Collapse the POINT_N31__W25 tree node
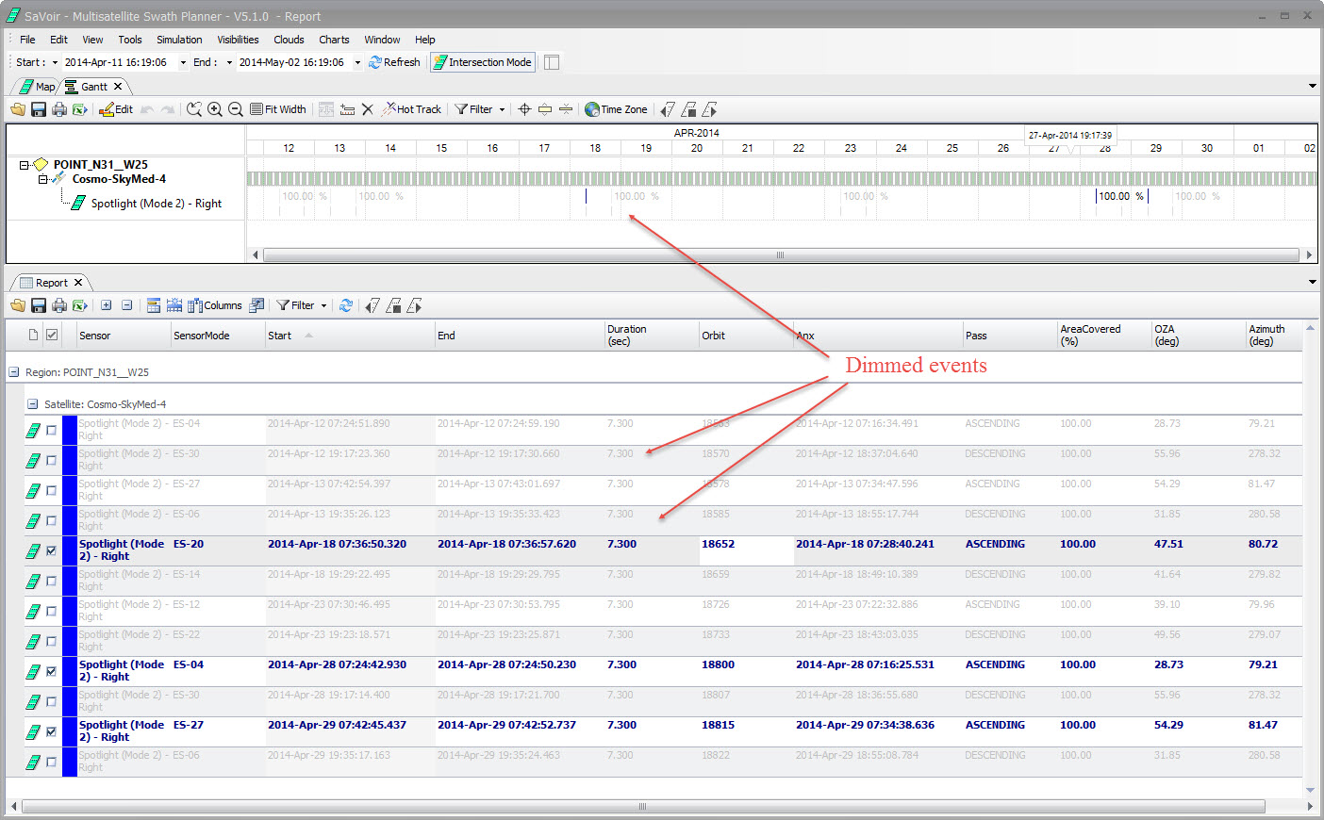 (25, 165)
